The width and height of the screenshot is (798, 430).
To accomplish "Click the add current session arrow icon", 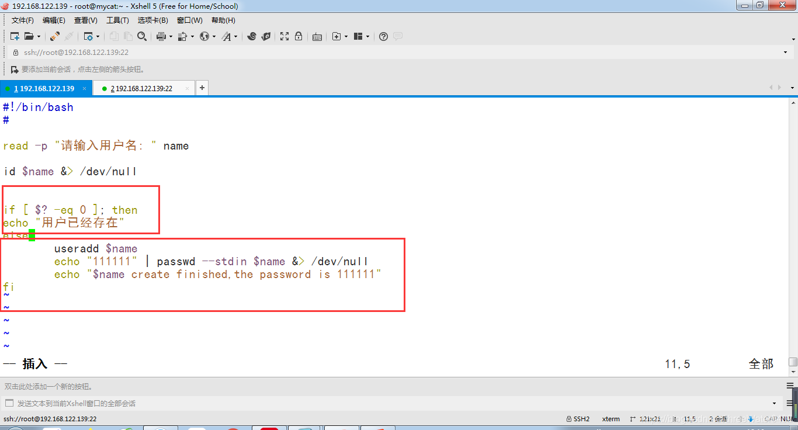I will coord(15,70).
